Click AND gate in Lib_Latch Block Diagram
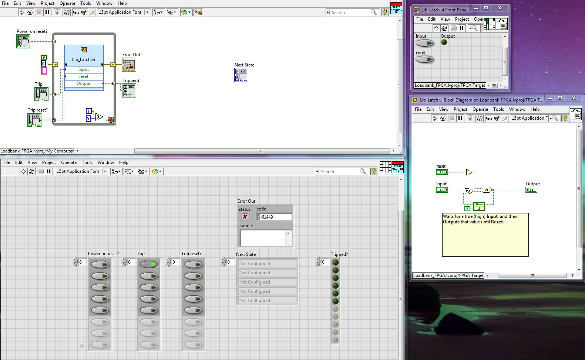Image resolution: width=585 pixels, height=360 pixels. coord(487,190)
